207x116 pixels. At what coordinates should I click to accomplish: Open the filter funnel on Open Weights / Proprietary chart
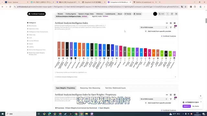coord(171,99)
